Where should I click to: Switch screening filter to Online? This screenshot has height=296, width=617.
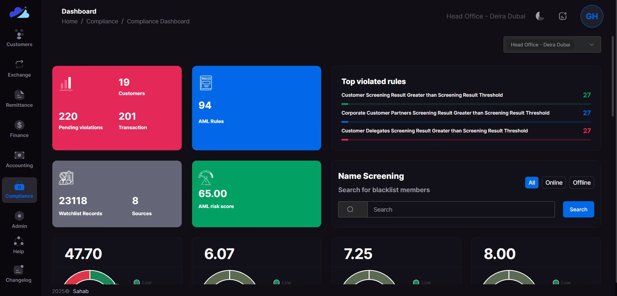[554, 183]
